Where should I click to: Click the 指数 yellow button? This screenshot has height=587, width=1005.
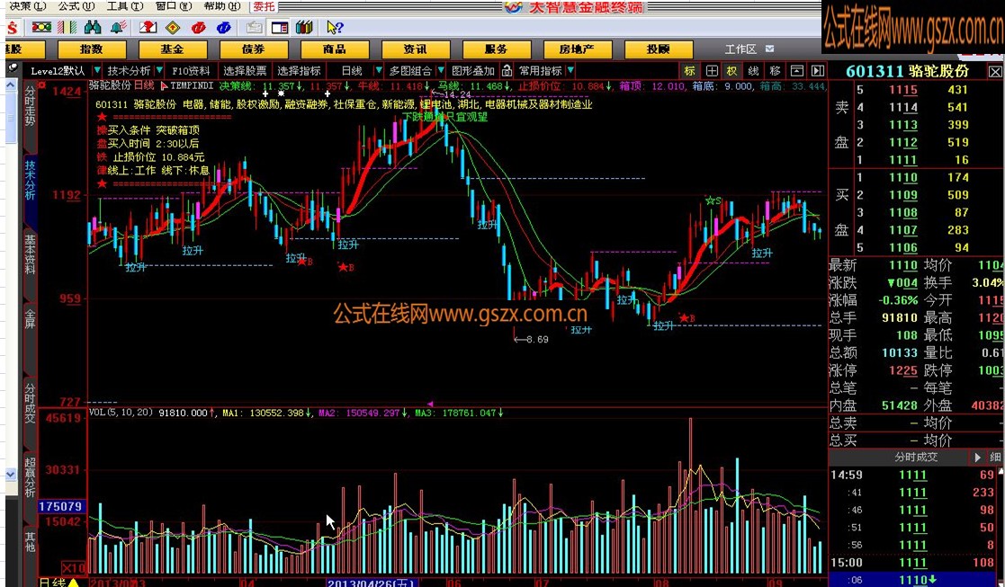92,49
